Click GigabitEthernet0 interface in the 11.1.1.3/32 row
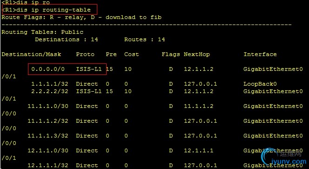The image size is (309, 169). click(x=273, y=136)
